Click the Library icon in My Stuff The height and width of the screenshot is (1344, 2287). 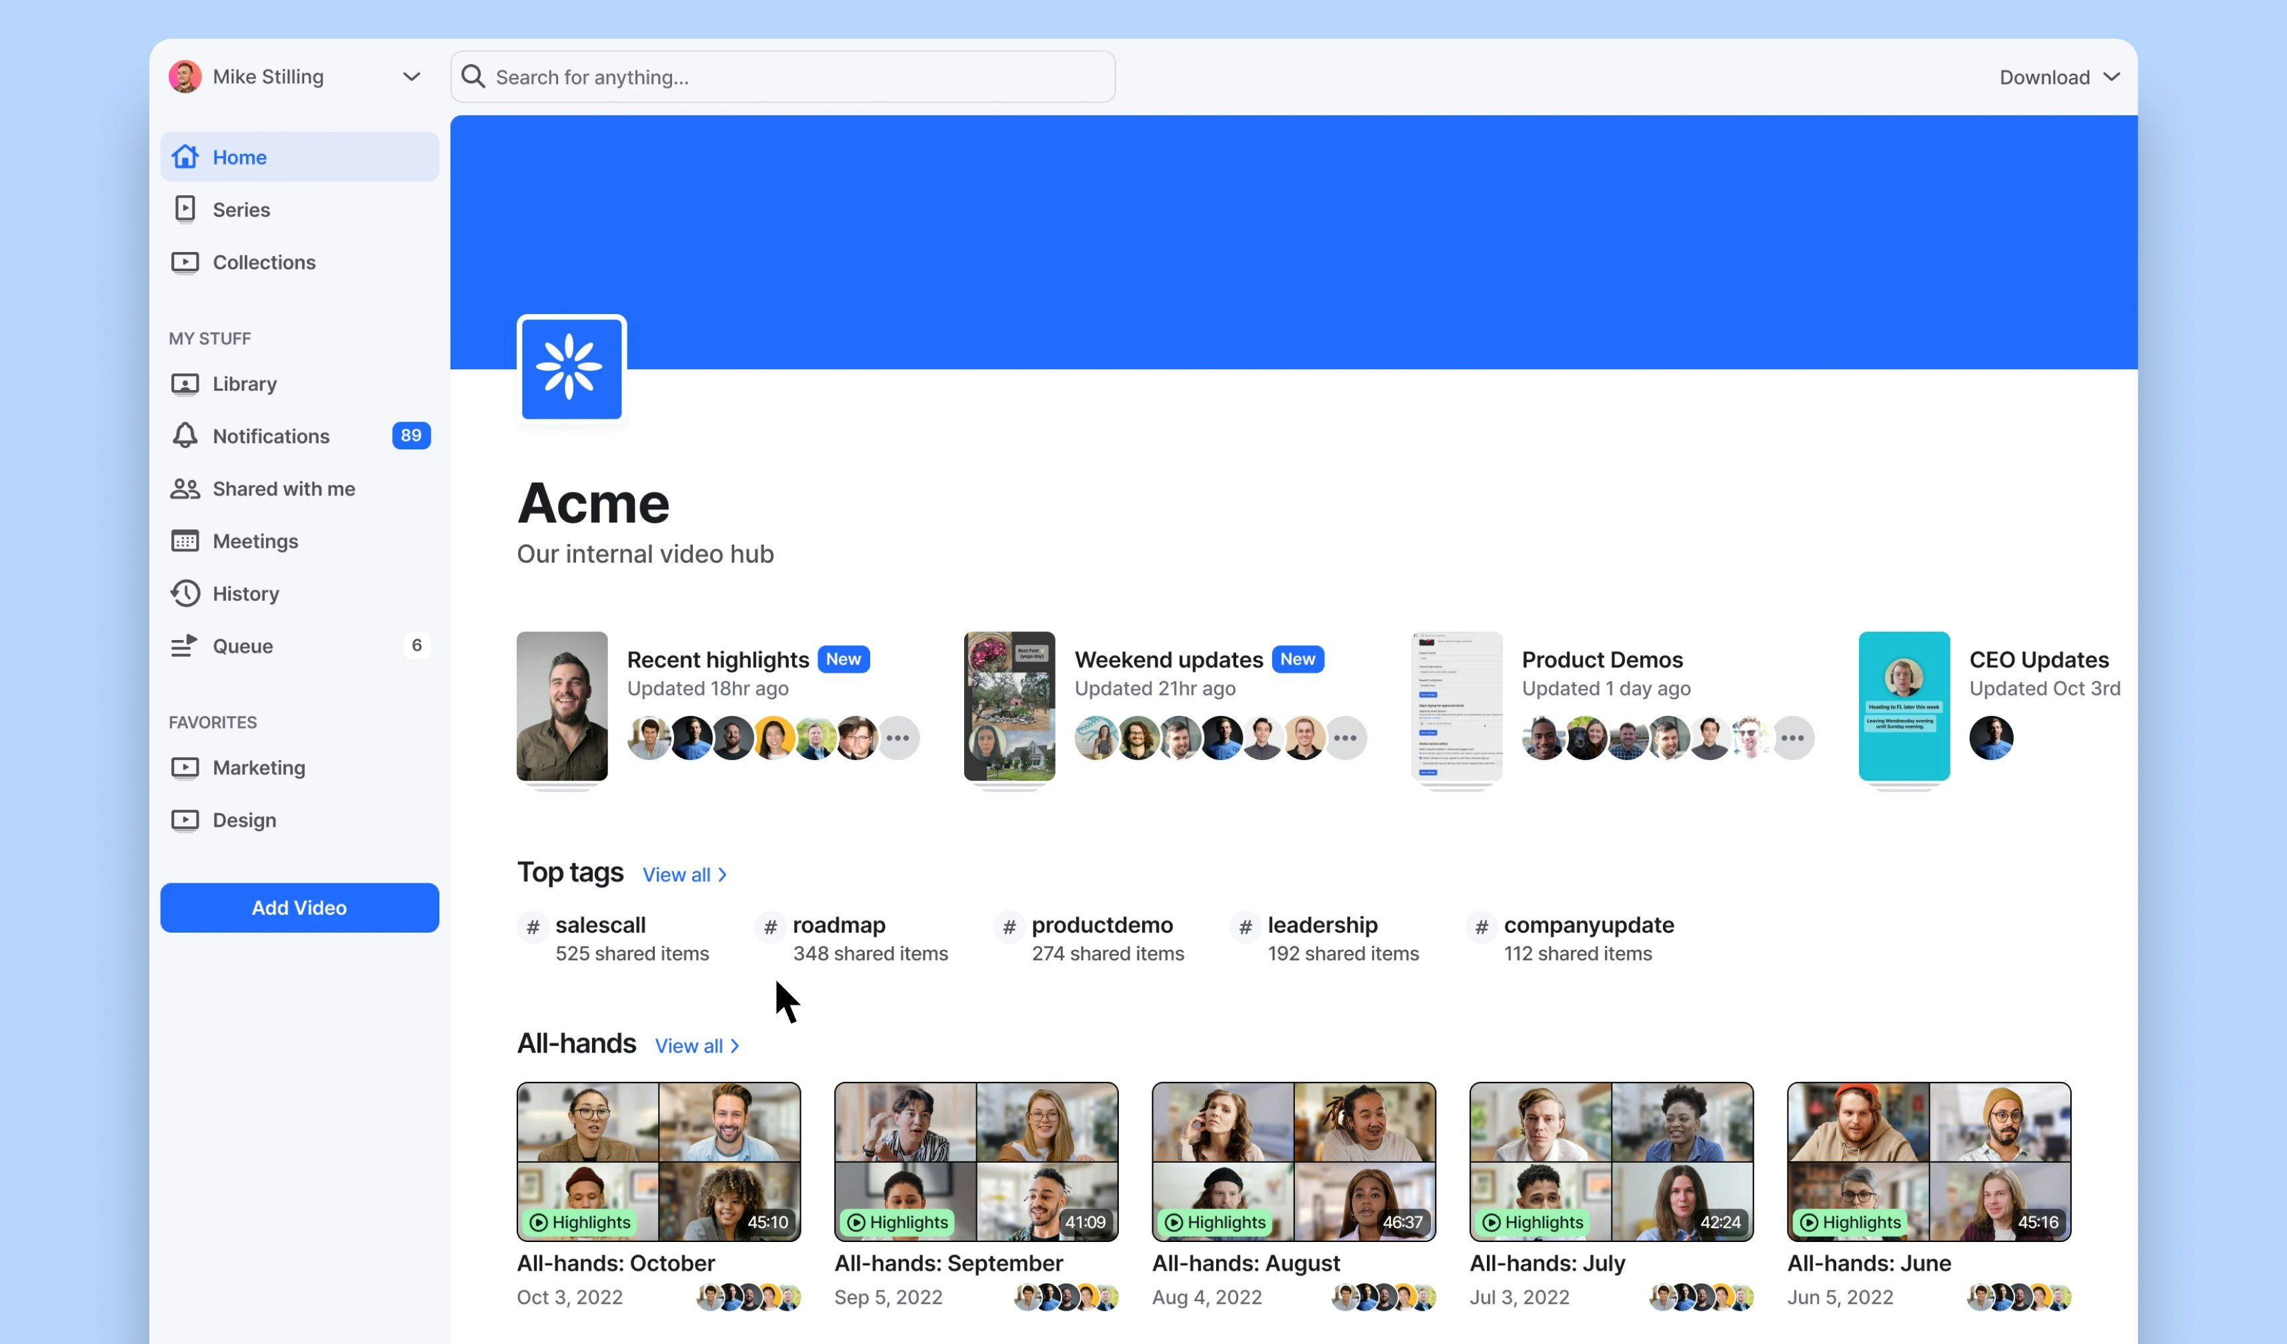[185, 384]
